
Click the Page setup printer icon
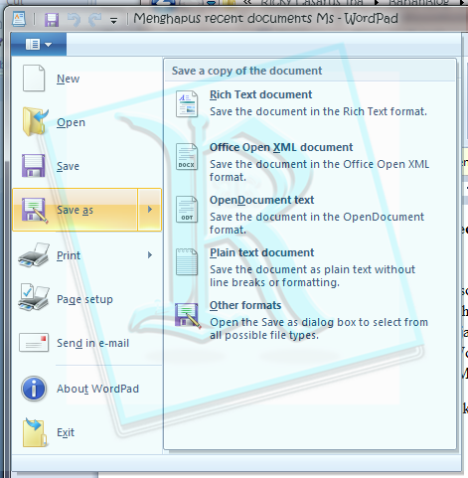pyautogui.click(x=34, y=297)
